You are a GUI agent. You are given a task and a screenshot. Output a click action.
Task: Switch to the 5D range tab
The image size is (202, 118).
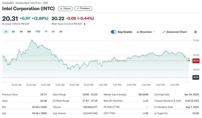coord(13,32)
